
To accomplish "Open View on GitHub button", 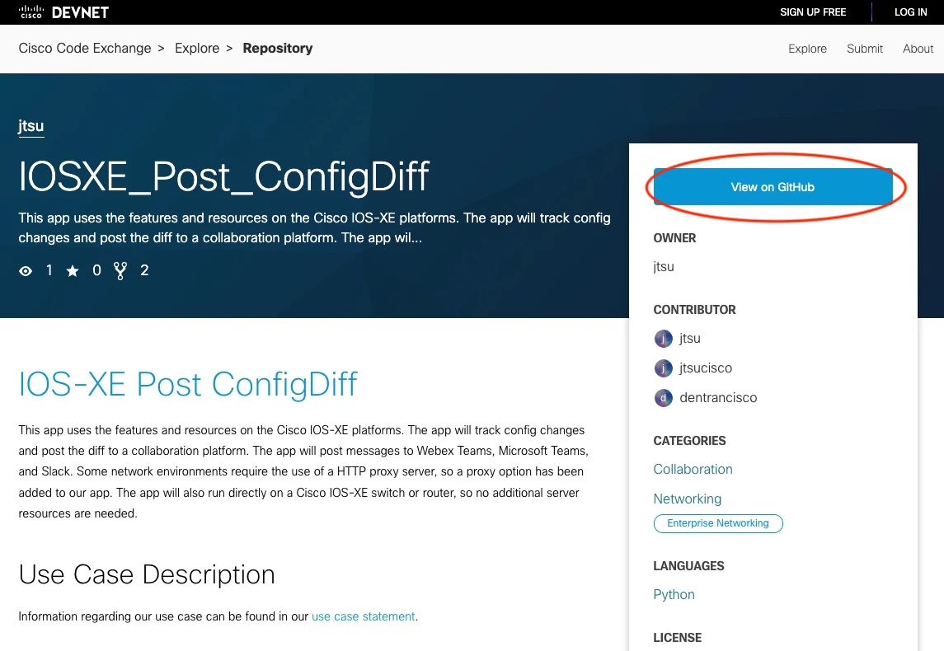I will 773,187.
